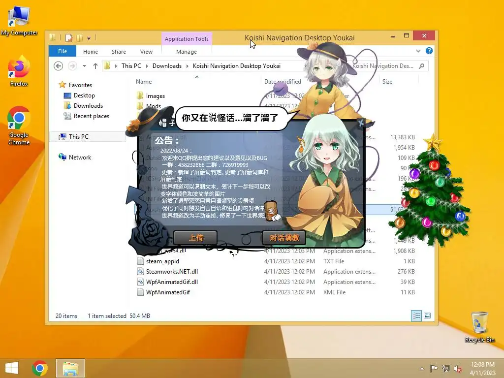Select Desktop under Favorites
The height and width of the screenshot is (378, 504).
click(84, 95)
